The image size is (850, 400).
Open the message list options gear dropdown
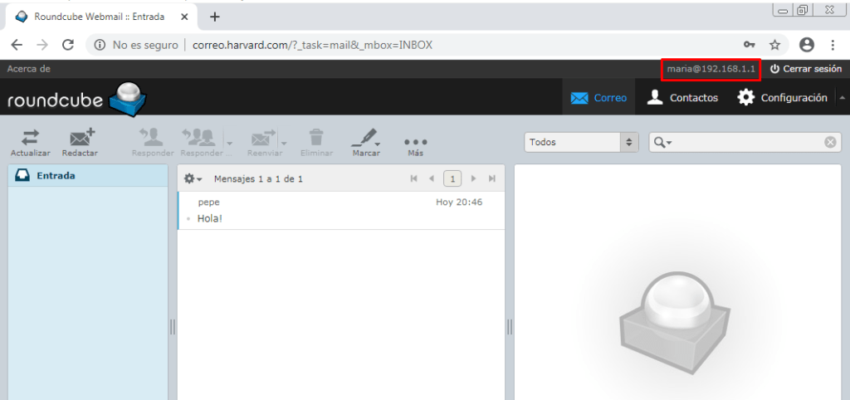(x=193, y=178)
